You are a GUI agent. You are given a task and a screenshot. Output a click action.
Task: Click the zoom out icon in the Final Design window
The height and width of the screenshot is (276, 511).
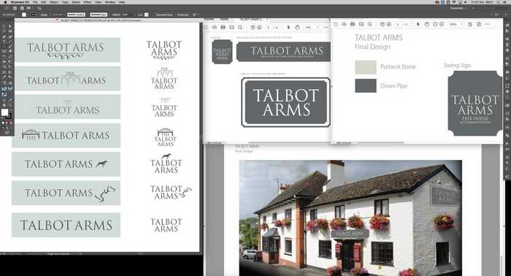tap(435, 24)
